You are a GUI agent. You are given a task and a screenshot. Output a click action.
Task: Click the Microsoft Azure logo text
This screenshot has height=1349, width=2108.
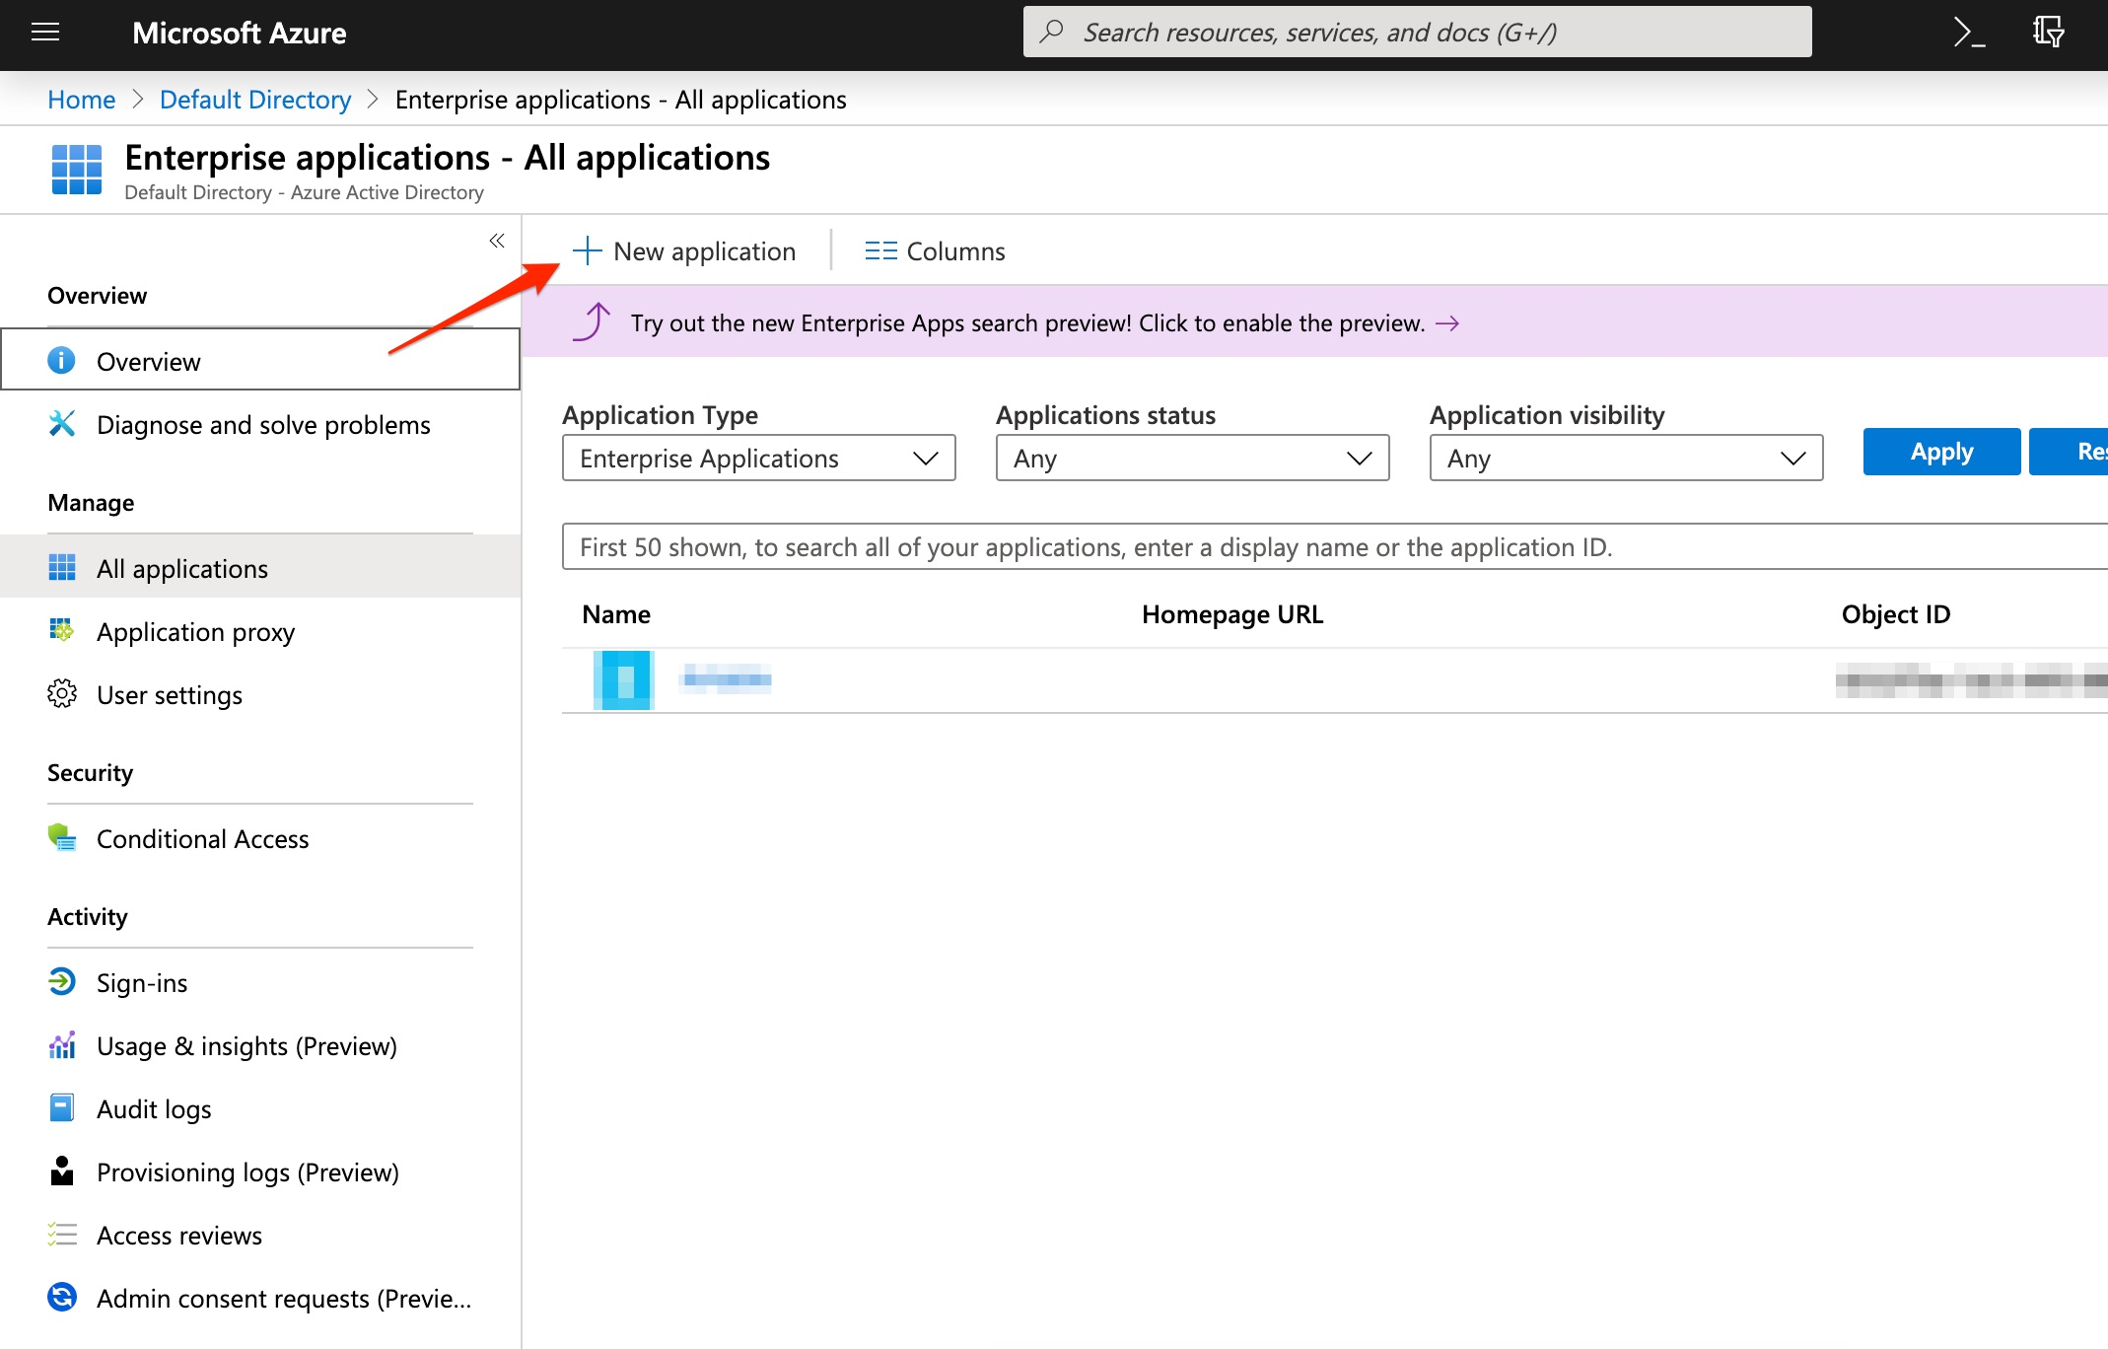pyautogui.click(x=240, y=33)
